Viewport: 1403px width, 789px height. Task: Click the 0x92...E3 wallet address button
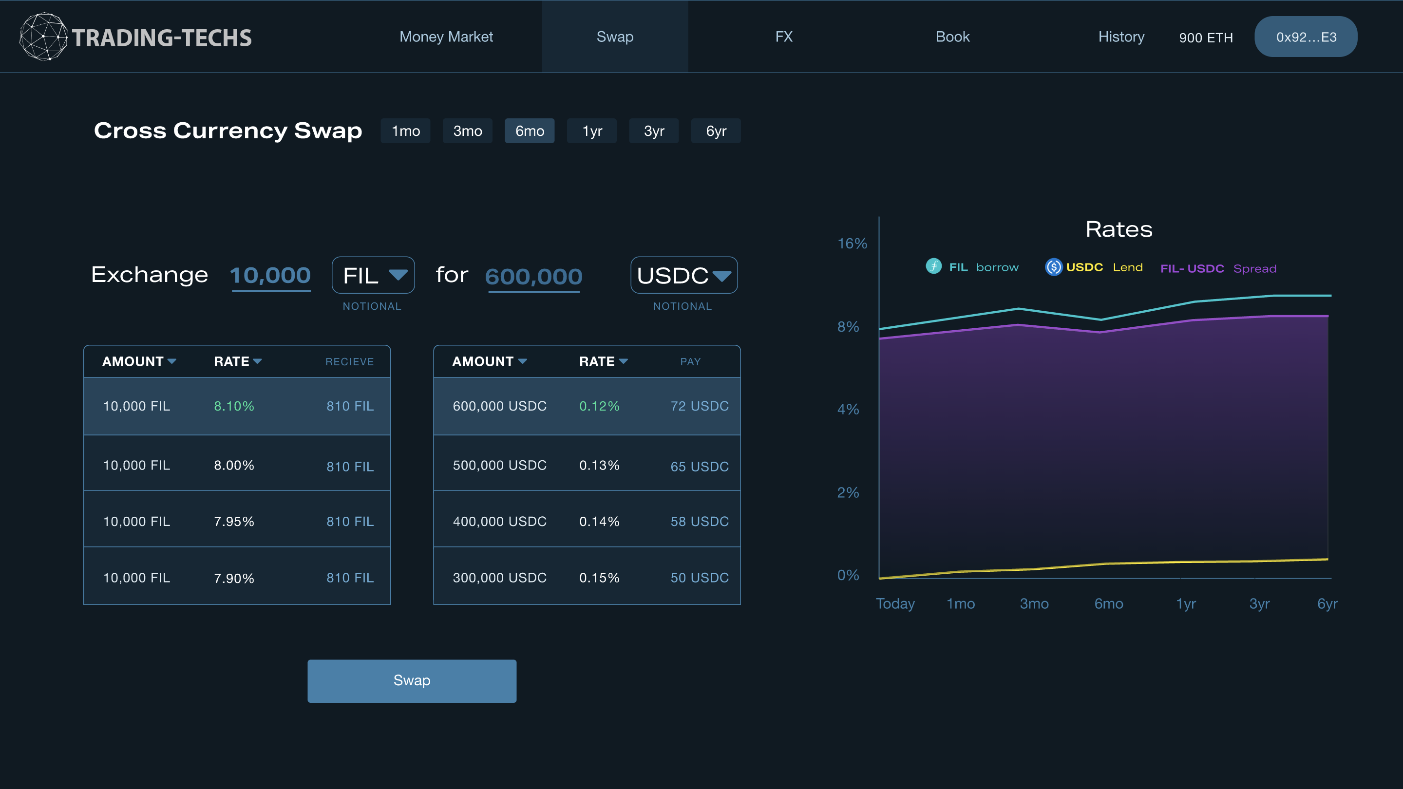pyautogui.click(x=1306, y=37)
